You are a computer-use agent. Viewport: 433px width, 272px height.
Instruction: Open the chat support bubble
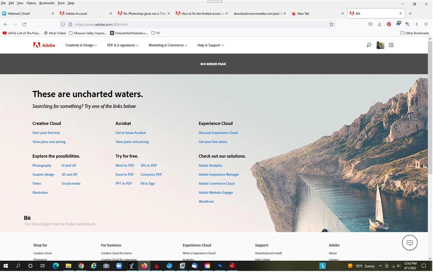[410, 243]
